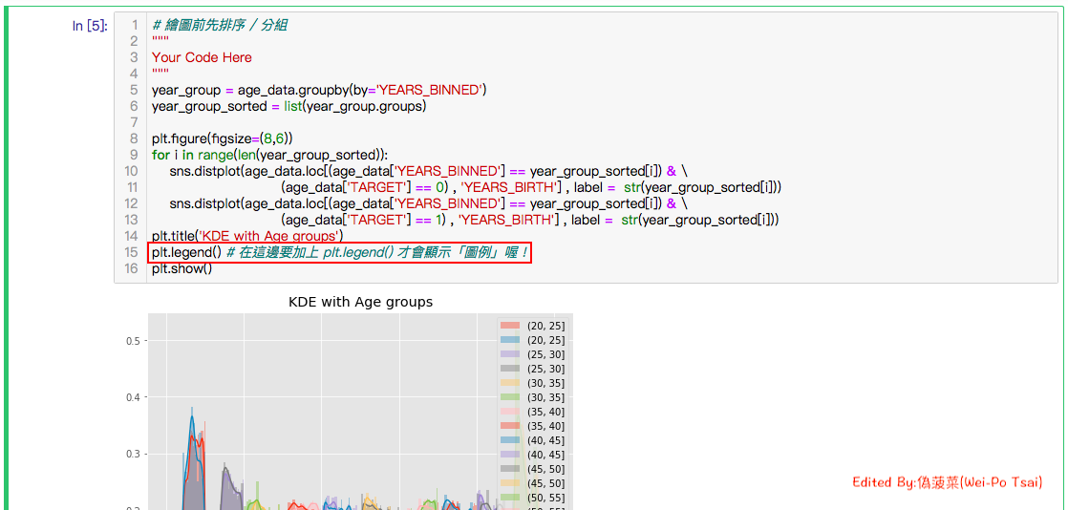
Task: Click the output chart image area
Action: pyautogui.click(x=349, y=402)
